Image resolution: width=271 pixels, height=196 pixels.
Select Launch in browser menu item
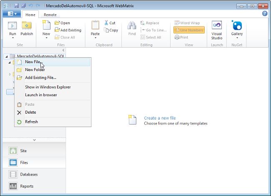[53, 95]
